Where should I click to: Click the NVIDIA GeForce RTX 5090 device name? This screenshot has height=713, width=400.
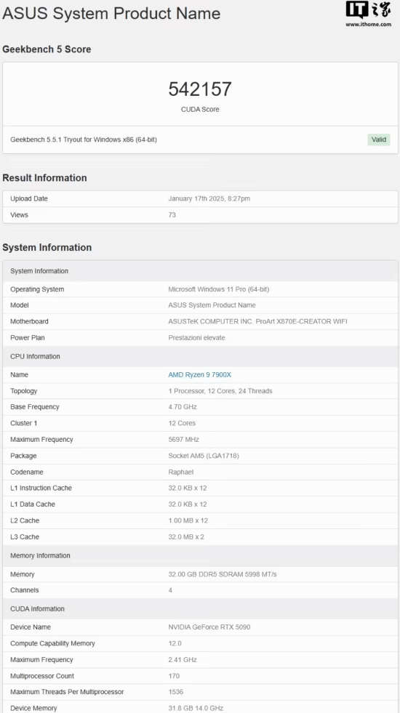(209, 627)
